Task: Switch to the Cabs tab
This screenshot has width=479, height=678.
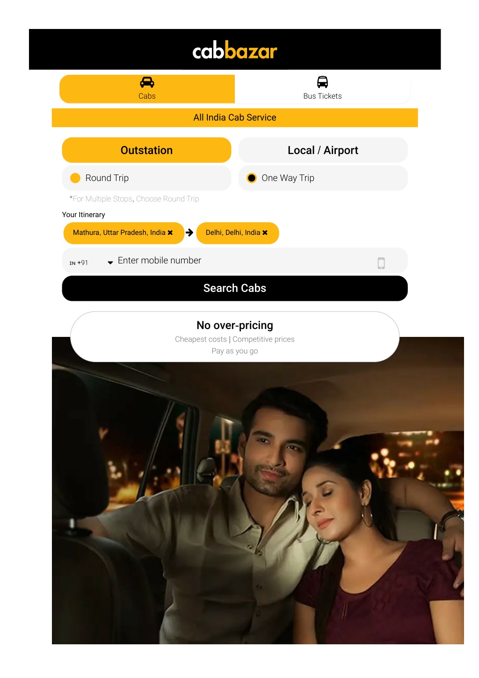Action: click(147, 89)
